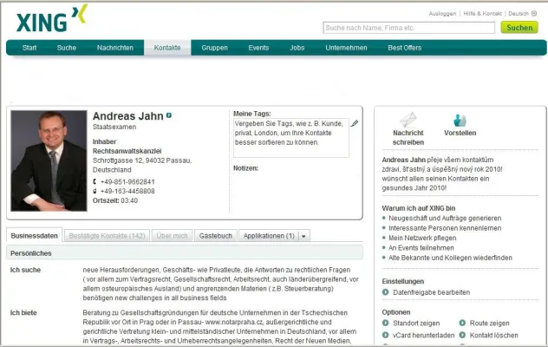Click the address Schrottgasse 12, 94032 Passau

click(x=142, y=160)
